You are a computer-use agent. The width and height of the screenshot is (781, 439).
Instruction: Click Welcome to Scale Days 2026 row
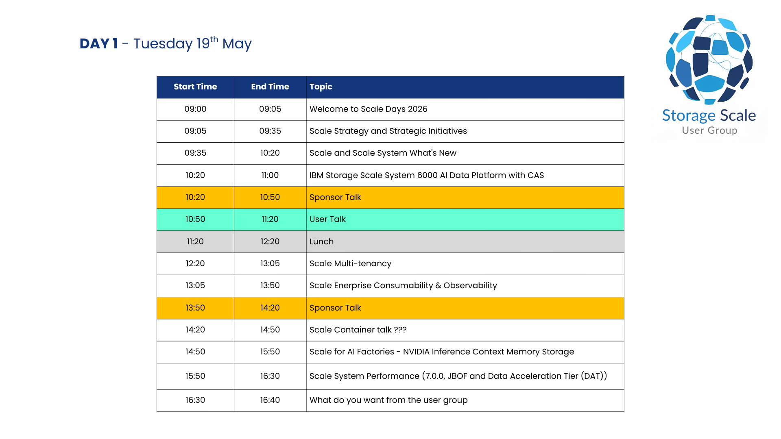point(368,109)
